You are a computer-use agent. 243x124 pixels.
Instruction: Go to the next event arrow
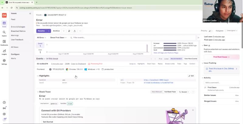coord(155,59)
